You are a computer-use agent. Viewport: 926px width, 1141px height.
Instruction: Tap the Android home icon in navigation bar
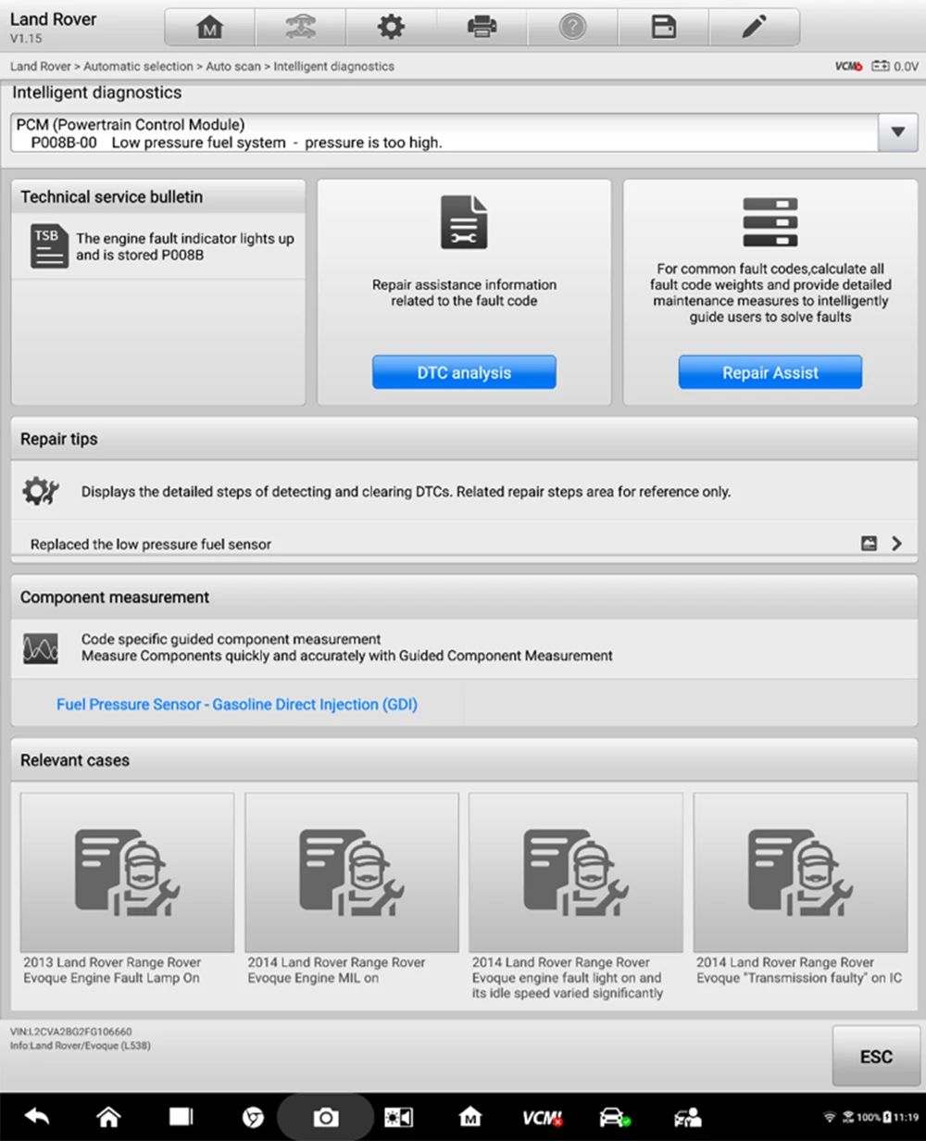point(108,1117)
